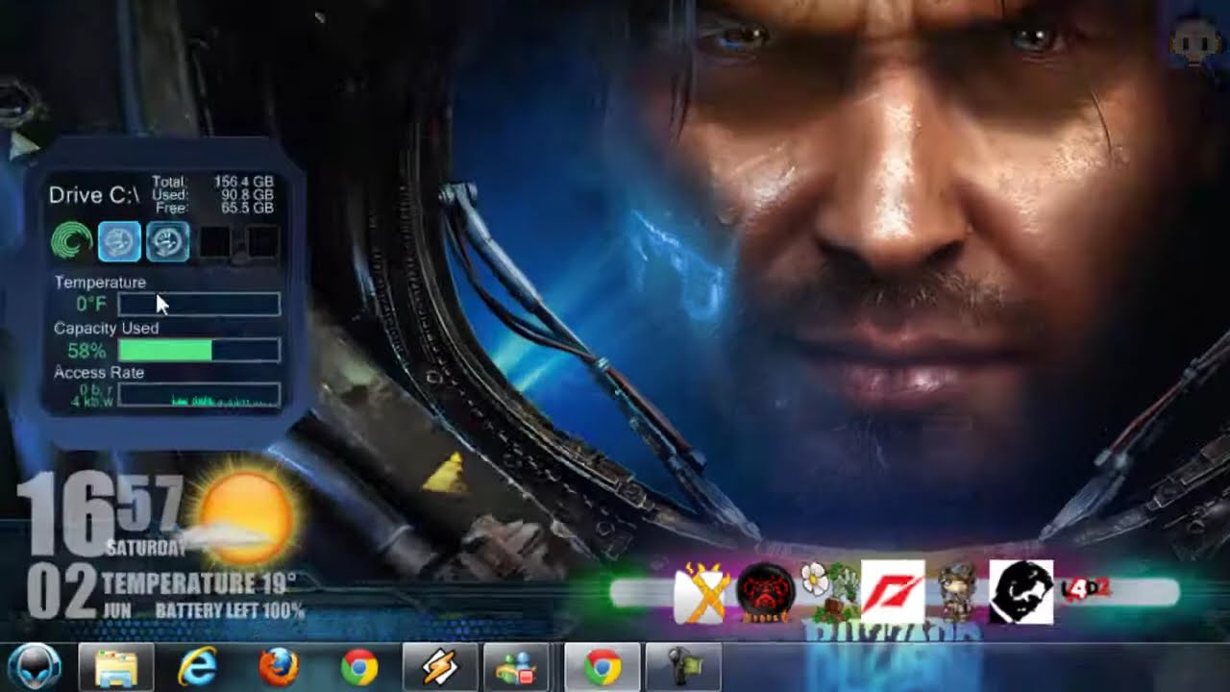
Task: Click the 'Capacity Used' label
Action: click(106, 328)
